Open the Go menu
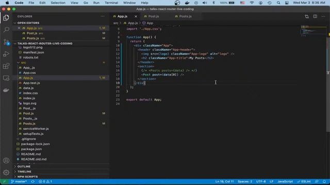Viewport: 330px width, 185px height. 86,3
